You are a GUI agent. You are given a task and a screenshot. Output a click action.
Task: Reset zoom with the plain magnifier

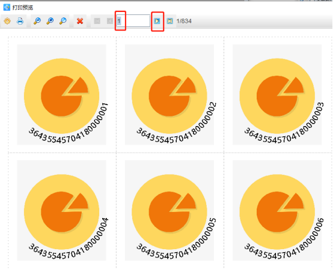(63, 21)
